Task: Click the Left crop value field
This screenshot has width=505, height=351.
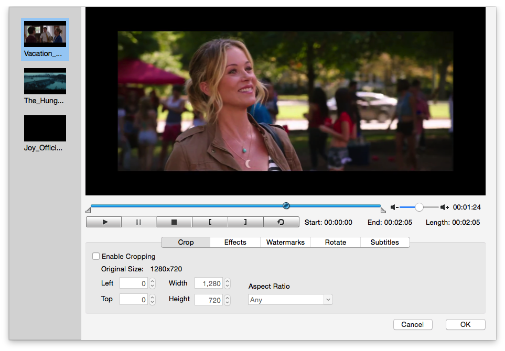Action: tap(134, 283)
